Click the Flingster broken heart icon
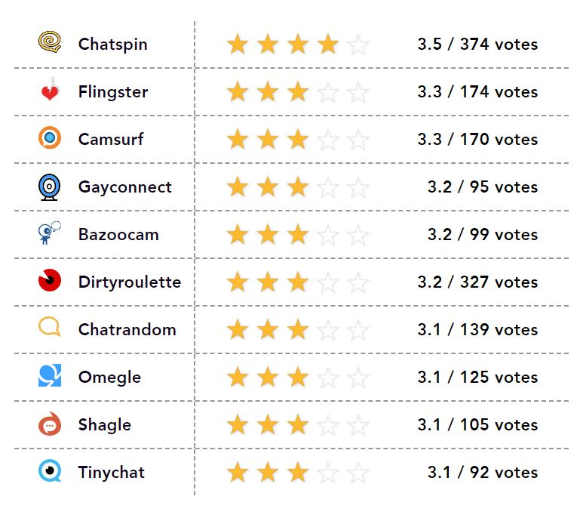583x518 pixels. [49, 91]
